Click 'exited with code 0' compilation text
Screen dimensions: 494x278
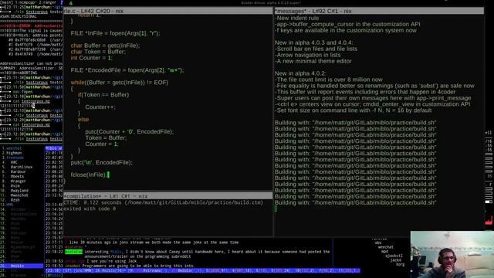90,208
